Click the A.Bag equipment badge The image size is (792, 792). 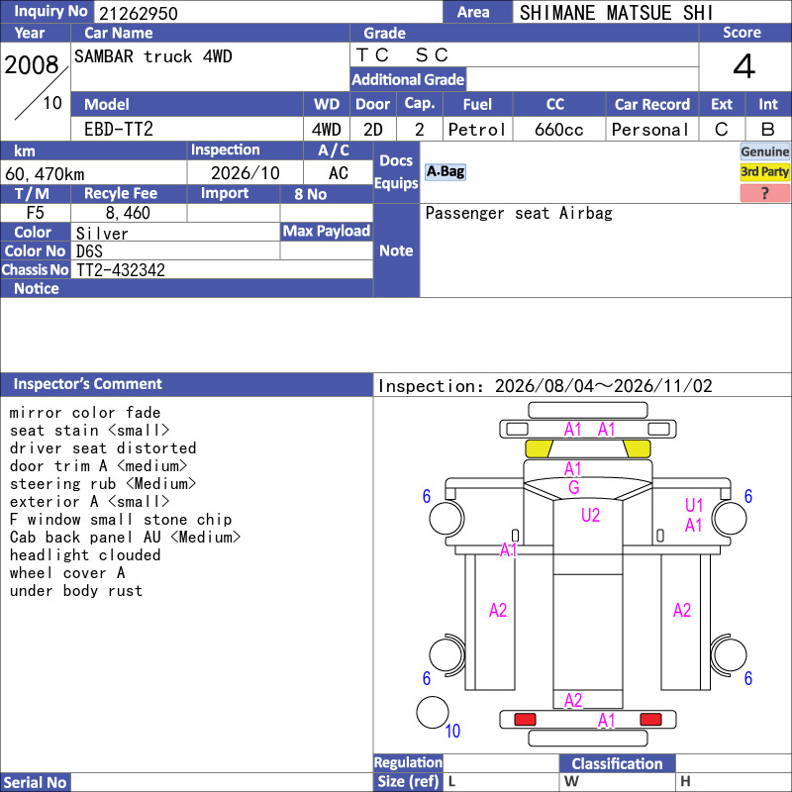tap(445, 171)
